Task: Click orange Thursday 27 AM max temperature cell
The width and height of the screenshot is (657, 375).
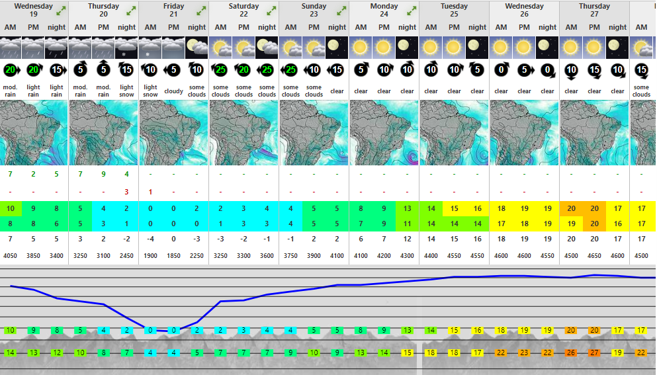Action: (571, 208)
